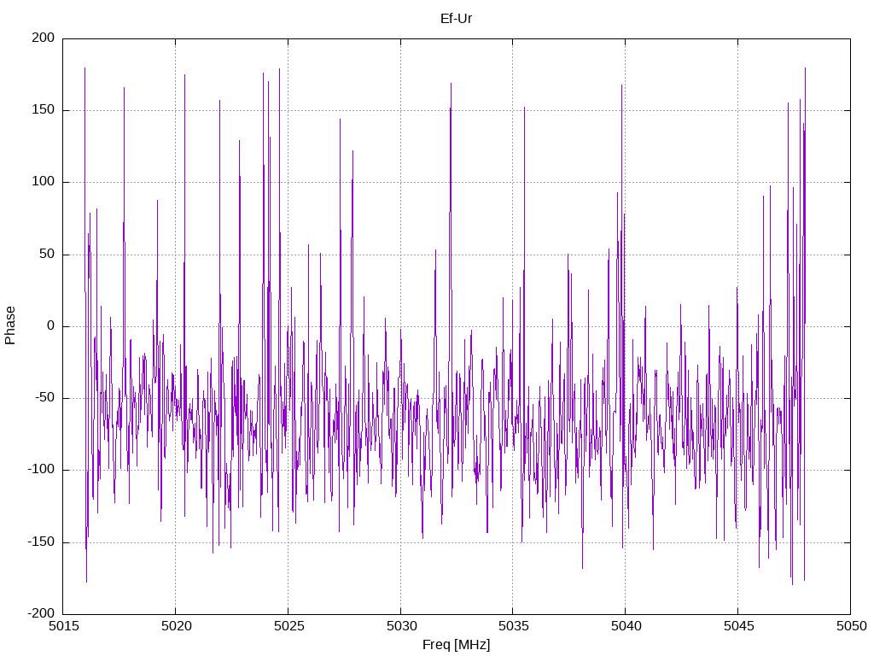Click the y-axis tick label 100

tap(44, 181)
